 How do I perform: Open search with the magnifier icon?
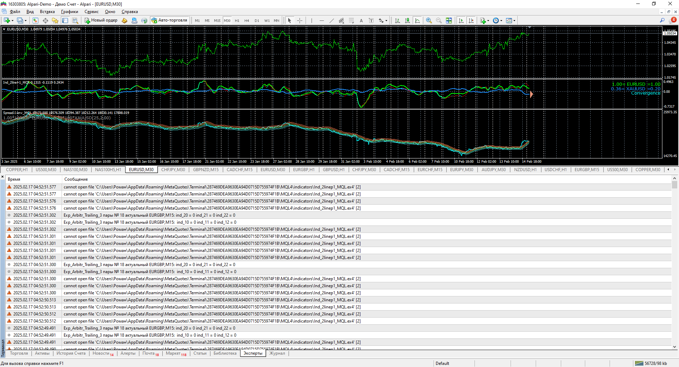[x=662, y=20]
